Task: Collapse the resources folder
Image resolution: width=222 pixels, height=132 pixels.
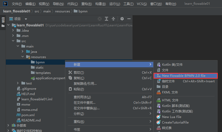Action: point(23,57)
